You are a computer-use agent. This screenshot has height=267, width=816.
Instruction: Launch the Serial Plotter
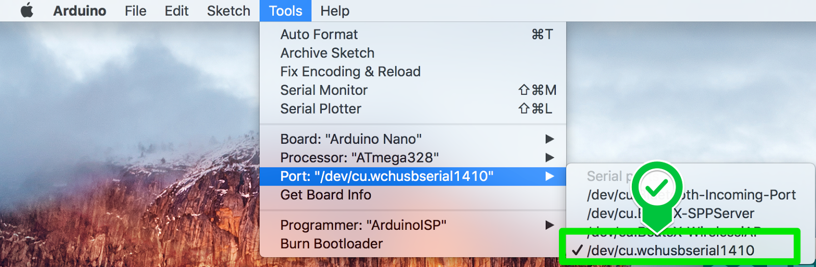pyautogui.click(x=321, y=109)
